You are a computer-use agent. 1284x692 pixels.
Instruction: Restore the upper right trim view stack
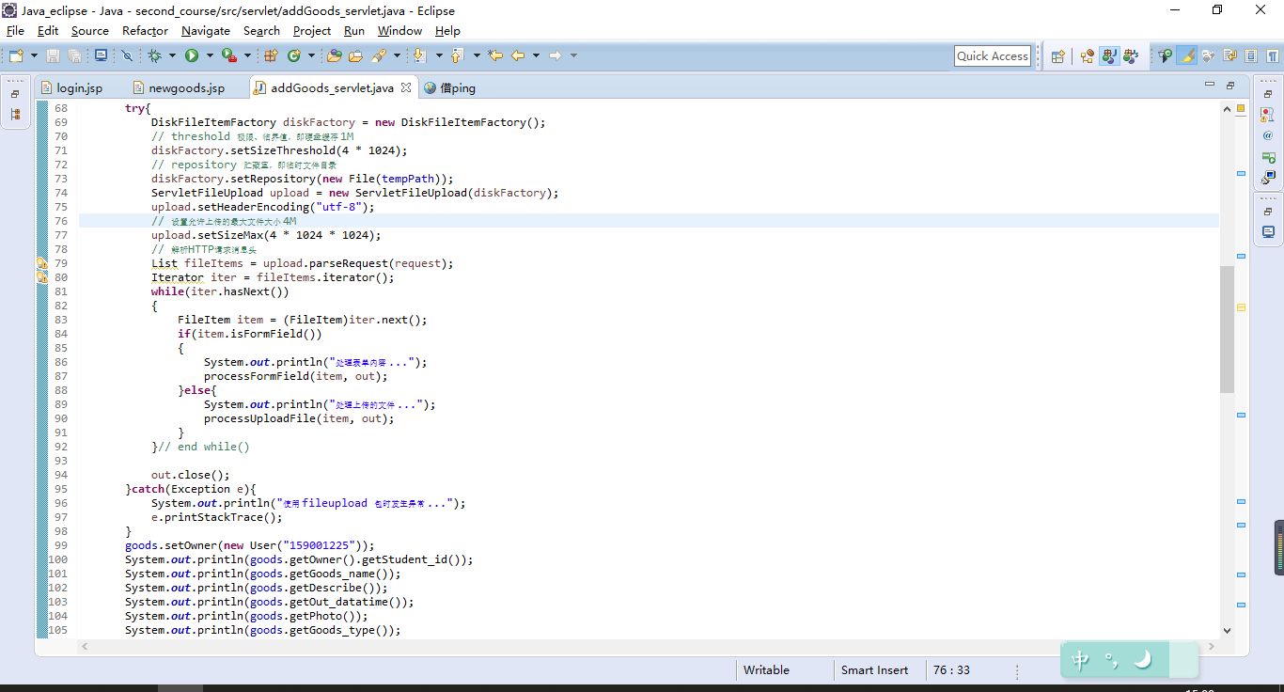coord(1268,94)
